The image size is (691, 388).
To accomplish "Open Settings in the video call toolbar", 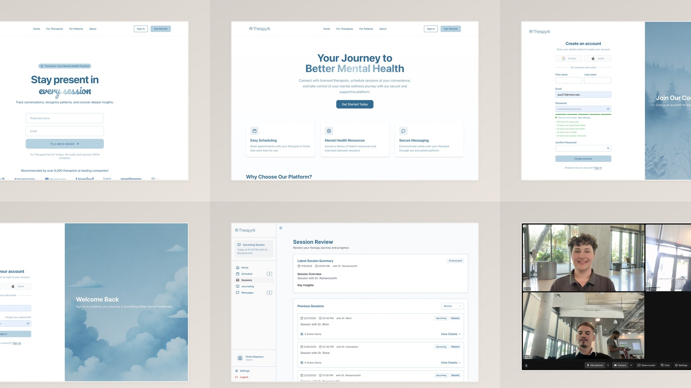I will click(x=681, y=365).
